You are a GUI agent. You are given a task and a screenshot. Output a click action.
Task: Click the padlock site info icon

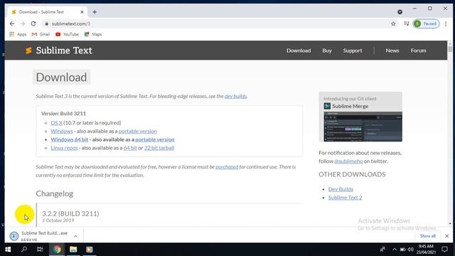click(x=46, y=23)
